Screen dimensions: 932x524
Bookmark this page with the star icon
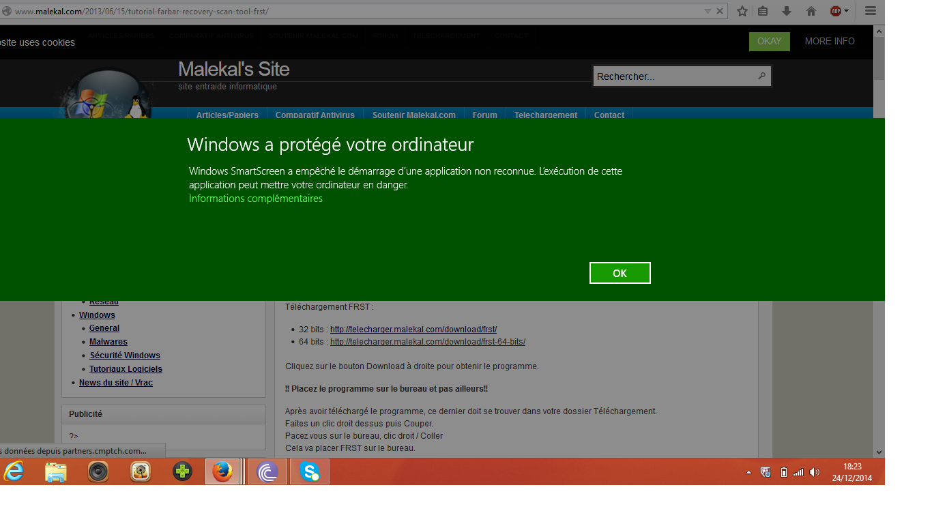[x=742, y=11]
